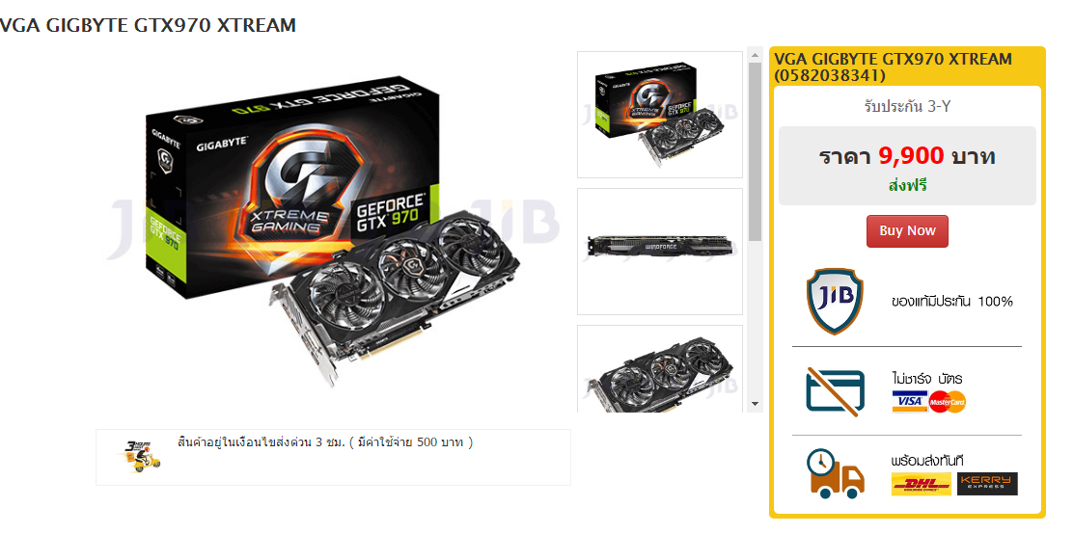This screenshot has width=1074, height=534.
Task: Click the main GTX 970 product image
Action: tap(333, 231)
